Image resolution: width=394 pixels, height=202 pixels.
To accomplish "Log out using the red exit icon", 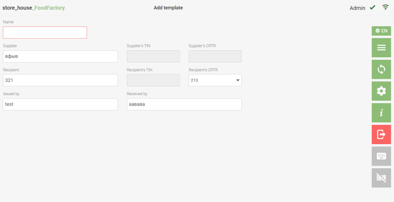I will (x=381, y=135).
